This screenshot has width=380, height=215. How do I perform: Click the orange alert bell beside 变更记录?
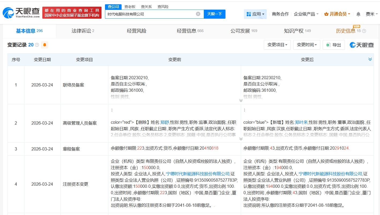(45, 45)
